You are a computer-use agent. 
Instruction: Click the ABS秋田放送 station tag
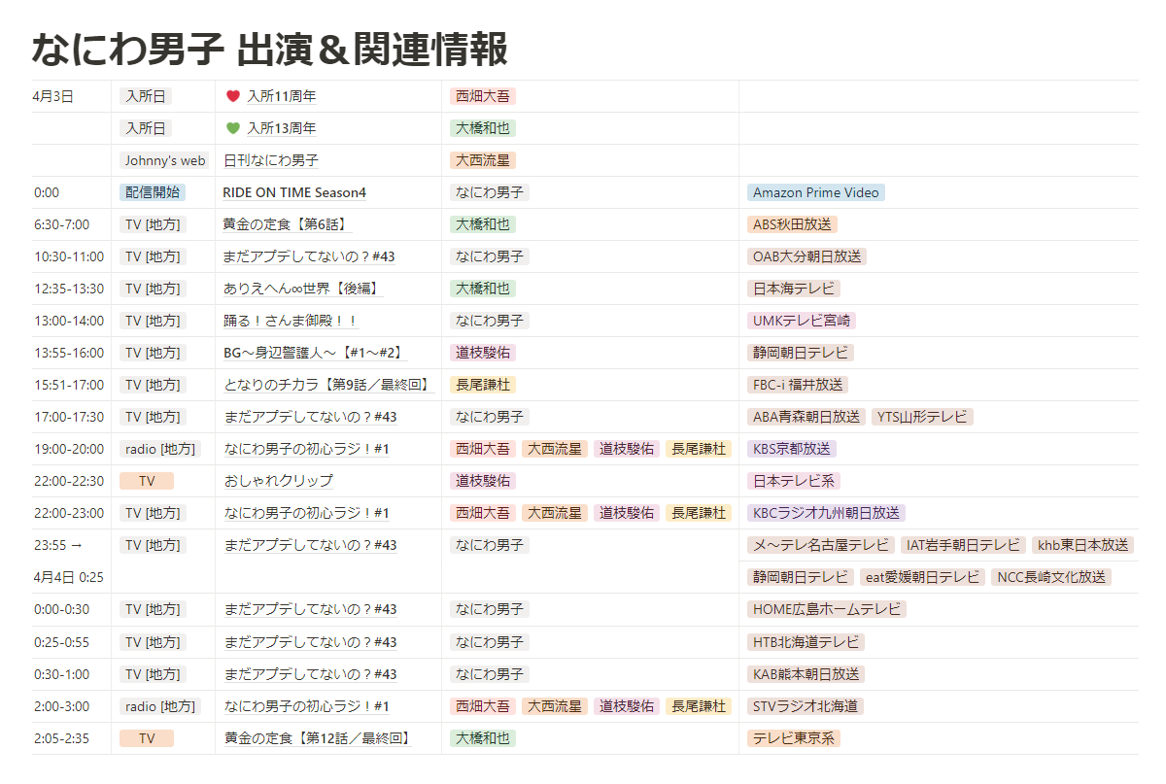[x=792, y=224]
